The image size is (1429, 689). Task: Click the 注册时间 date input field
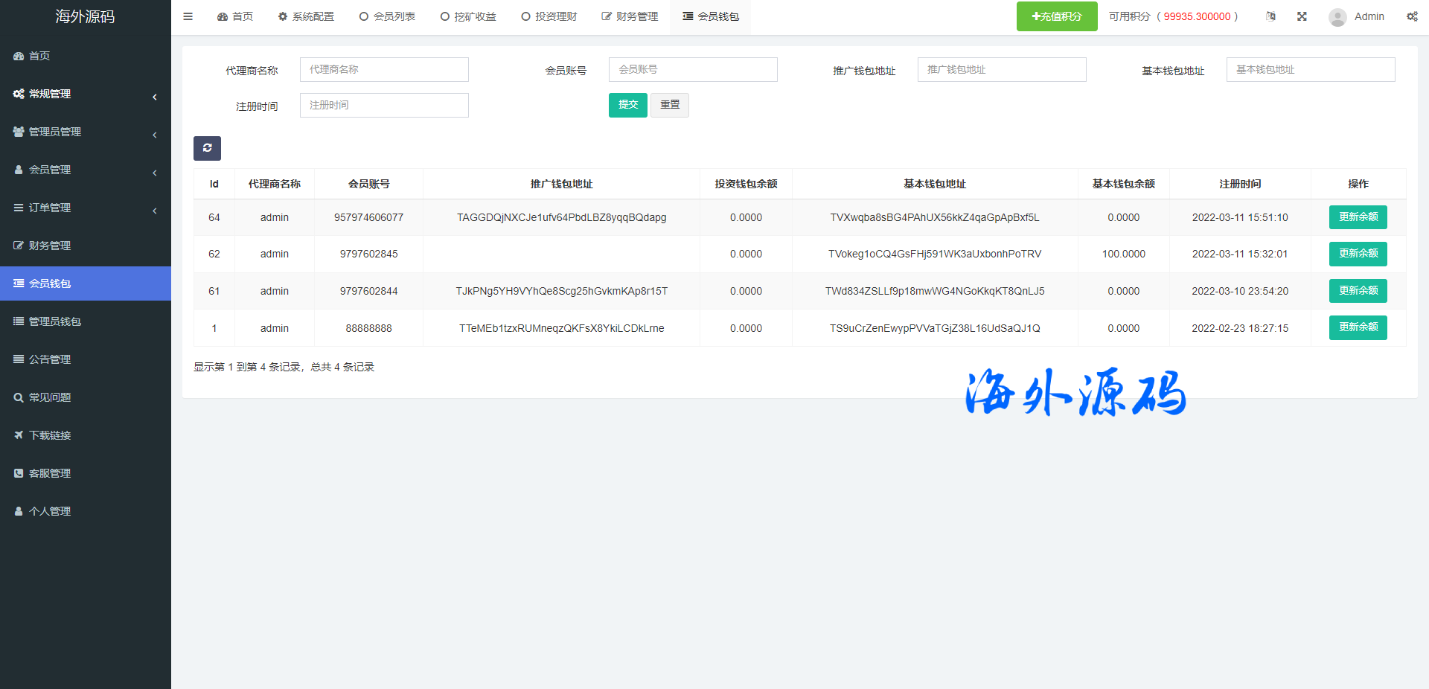(383, 106)
